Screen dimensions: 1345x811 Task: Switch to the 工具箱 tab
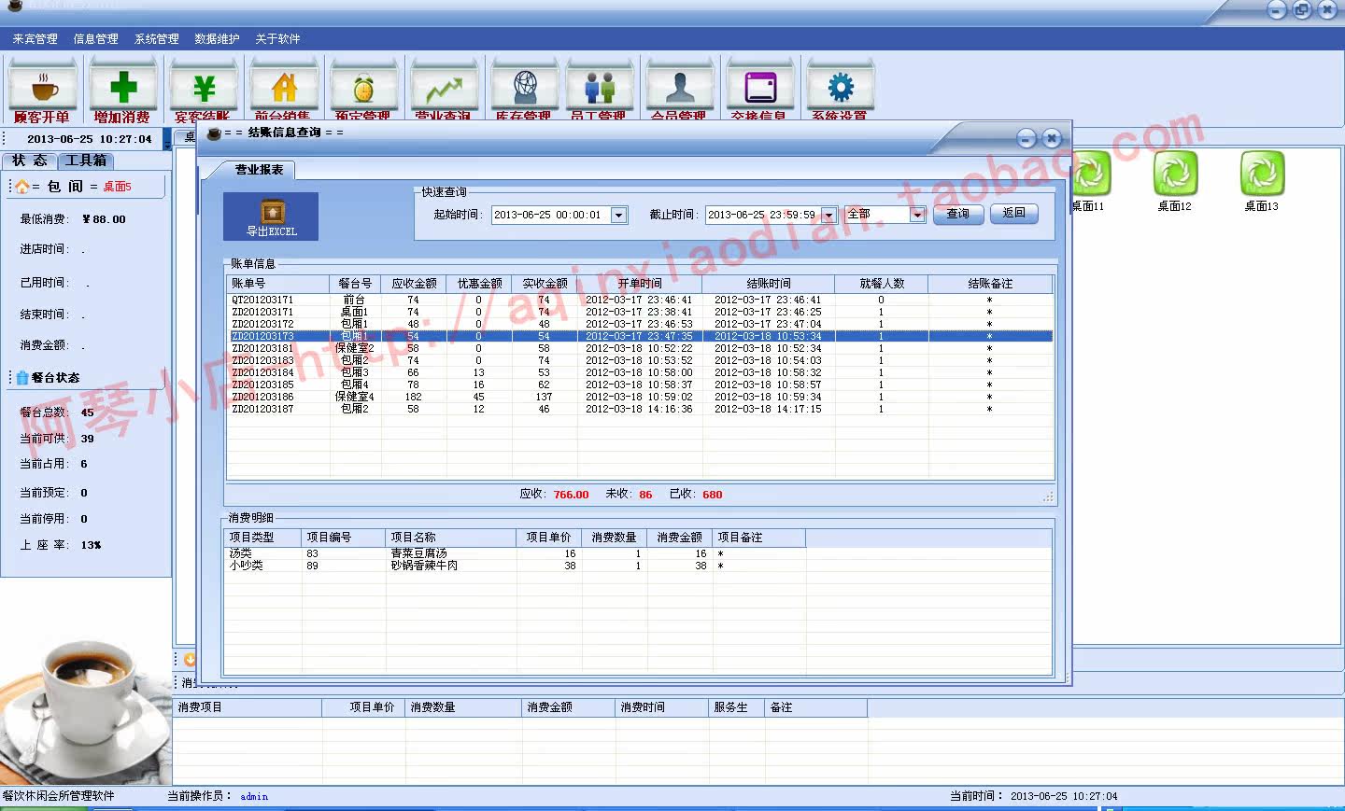pyautogui.click(x=86, y=161)
